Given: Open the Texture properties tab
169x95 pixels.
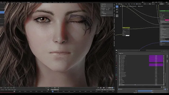Looking at the screenshot, I should [116, 79].
